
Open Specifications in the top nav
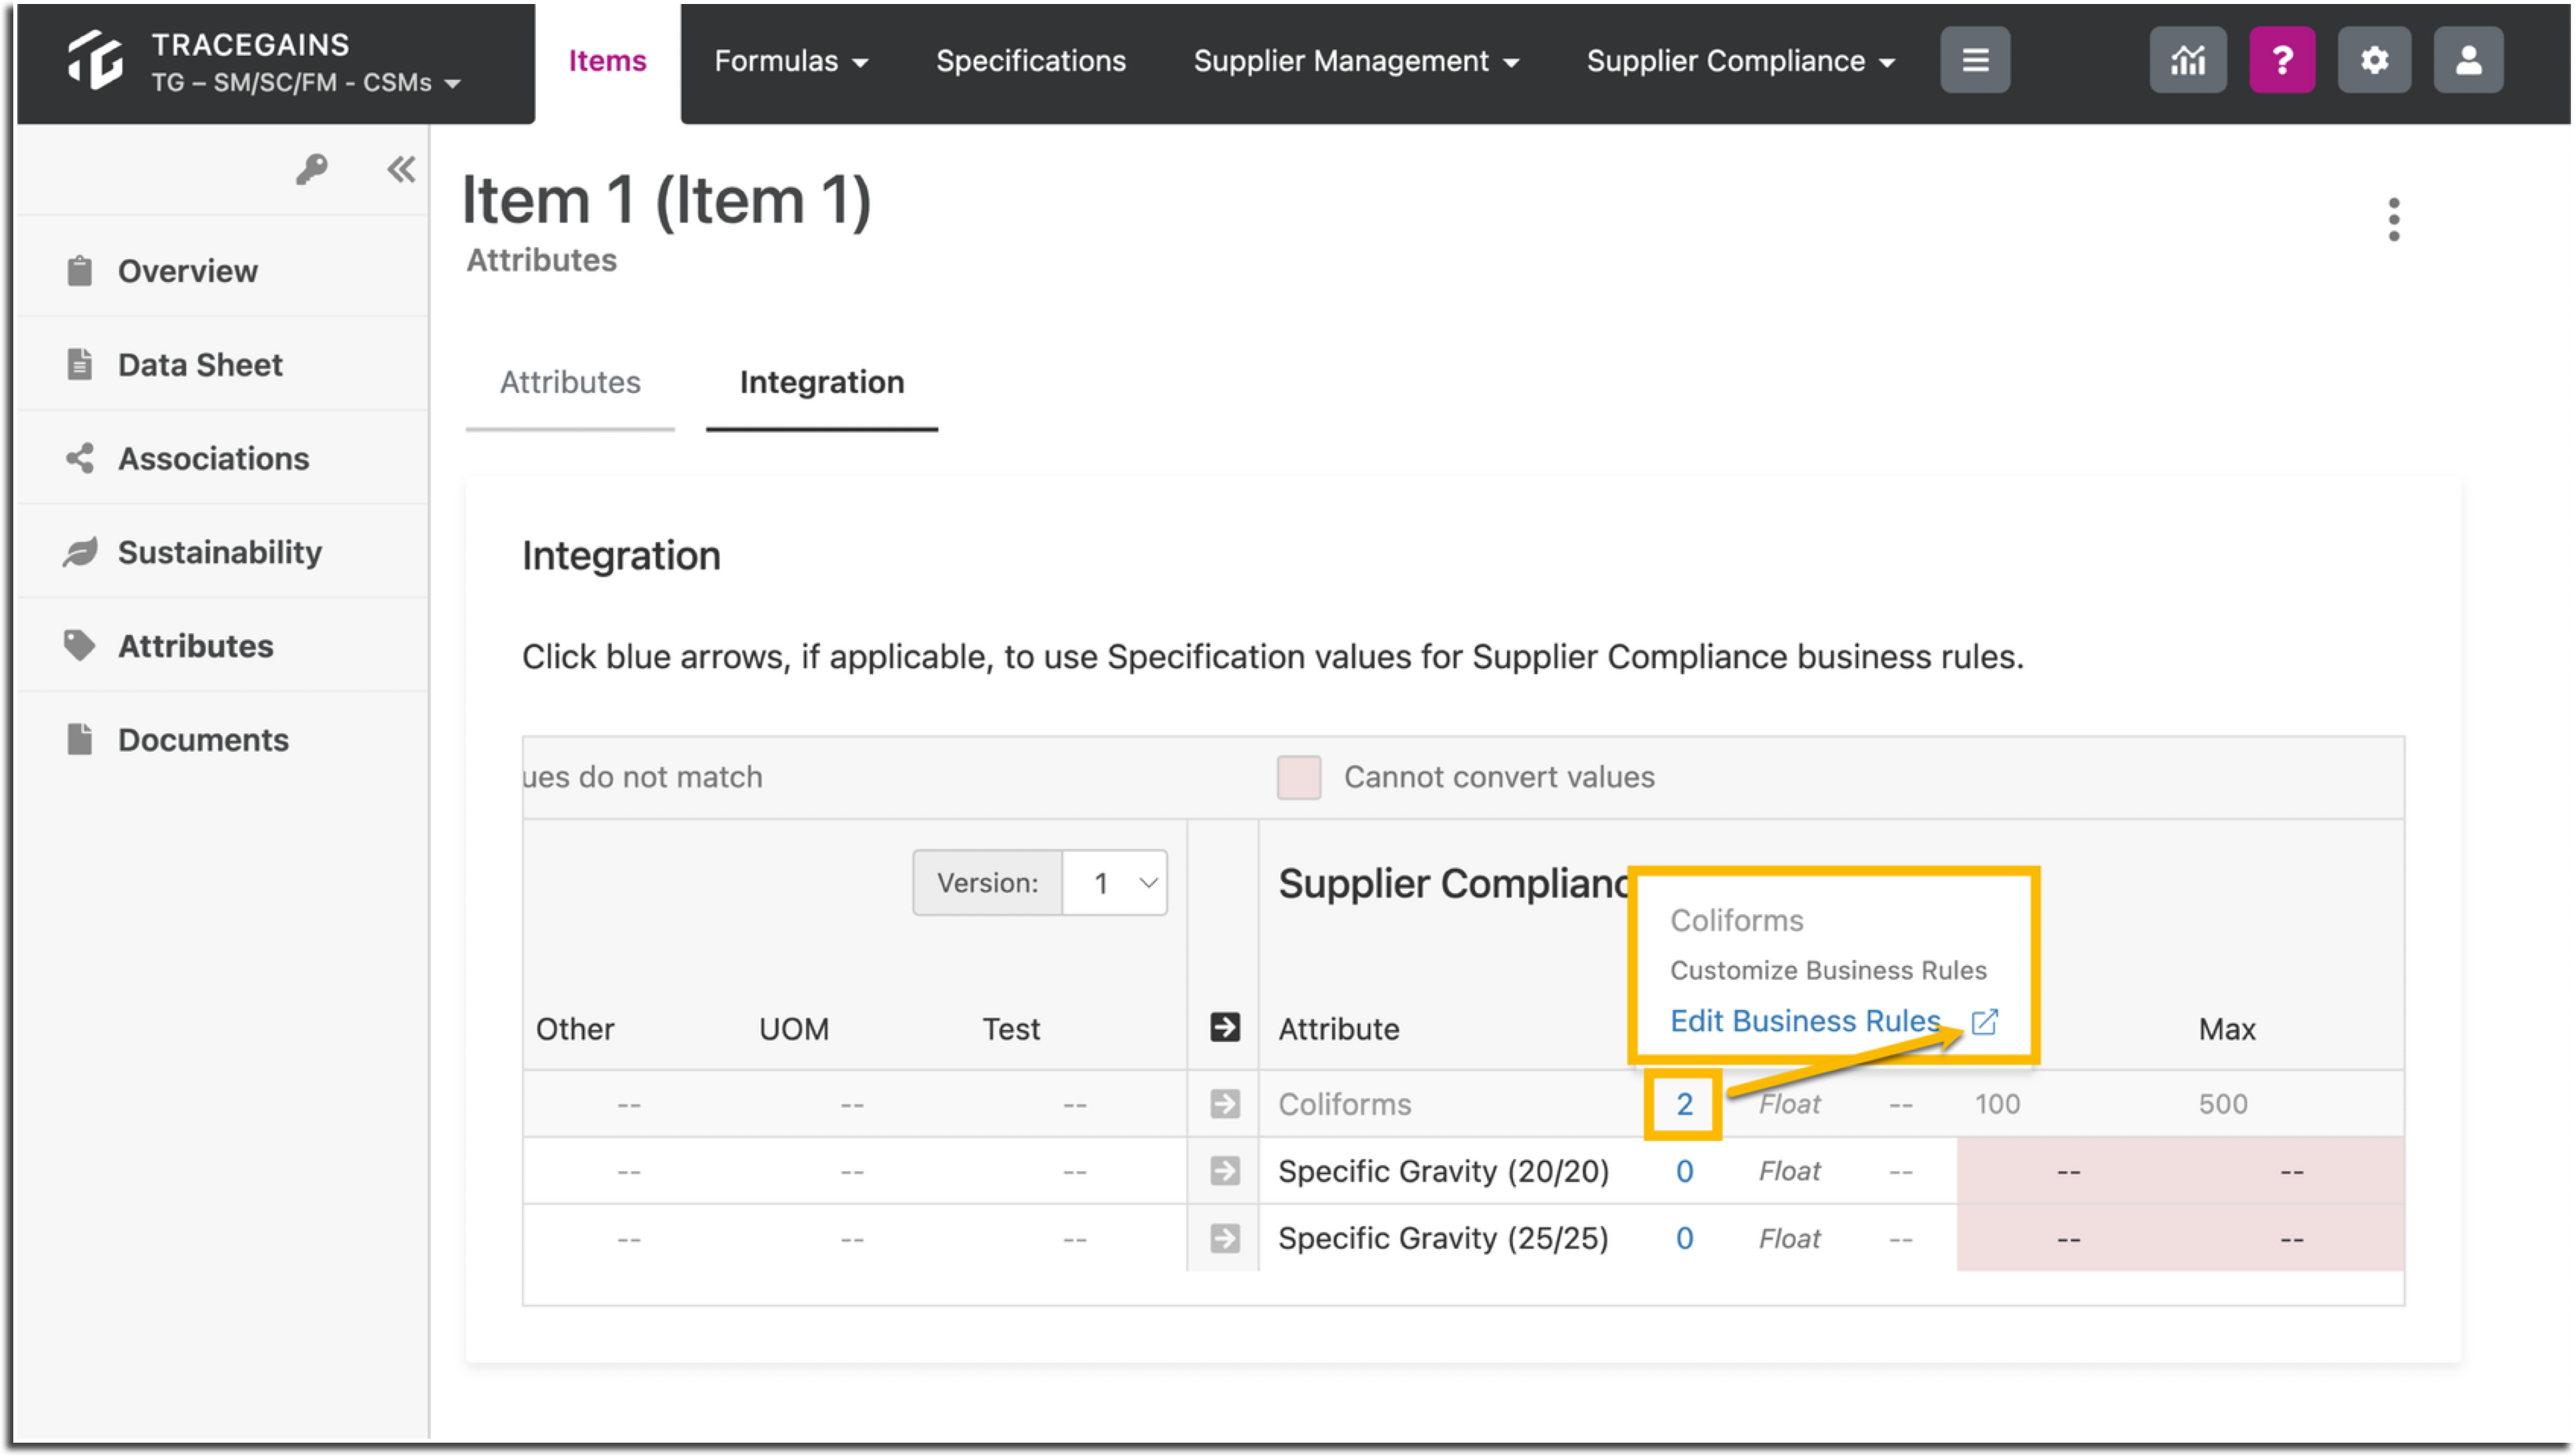pos(1030,61)
